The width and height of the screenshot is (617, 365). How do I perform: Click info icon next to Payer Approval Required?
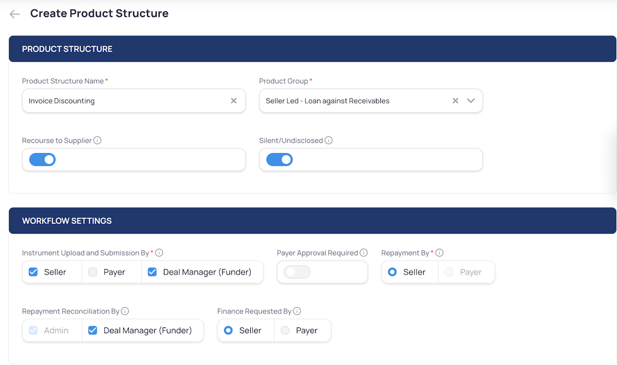[x=364, y=253]
